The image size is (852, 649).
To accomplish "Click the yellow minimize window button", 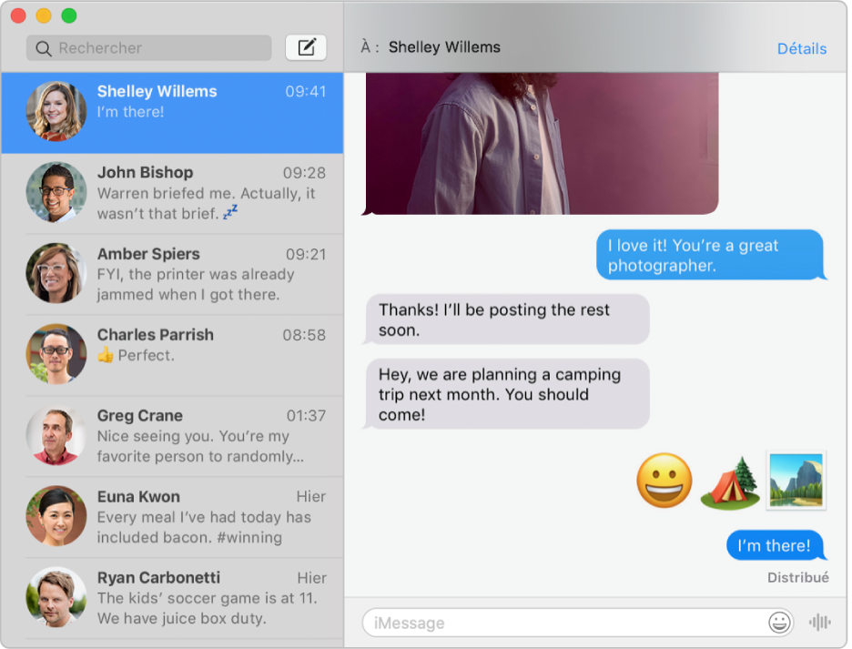I will [44, 15].
